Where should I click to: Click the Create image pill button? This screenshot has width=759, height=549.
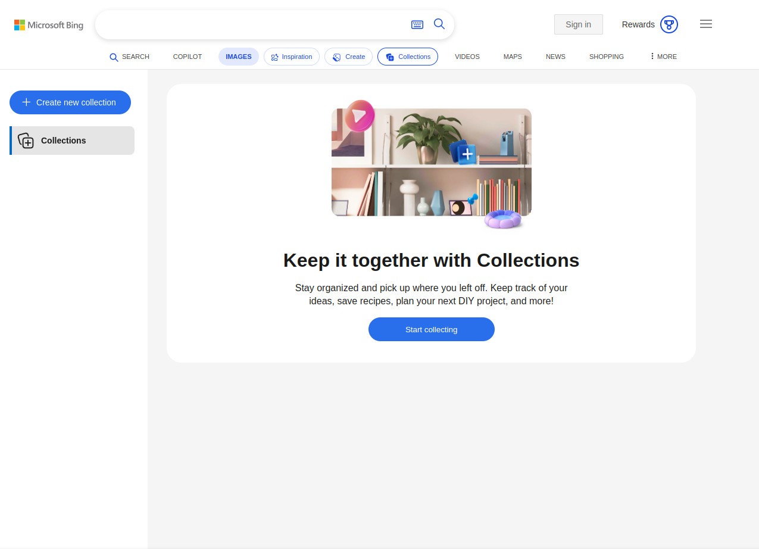click(348, 57)
